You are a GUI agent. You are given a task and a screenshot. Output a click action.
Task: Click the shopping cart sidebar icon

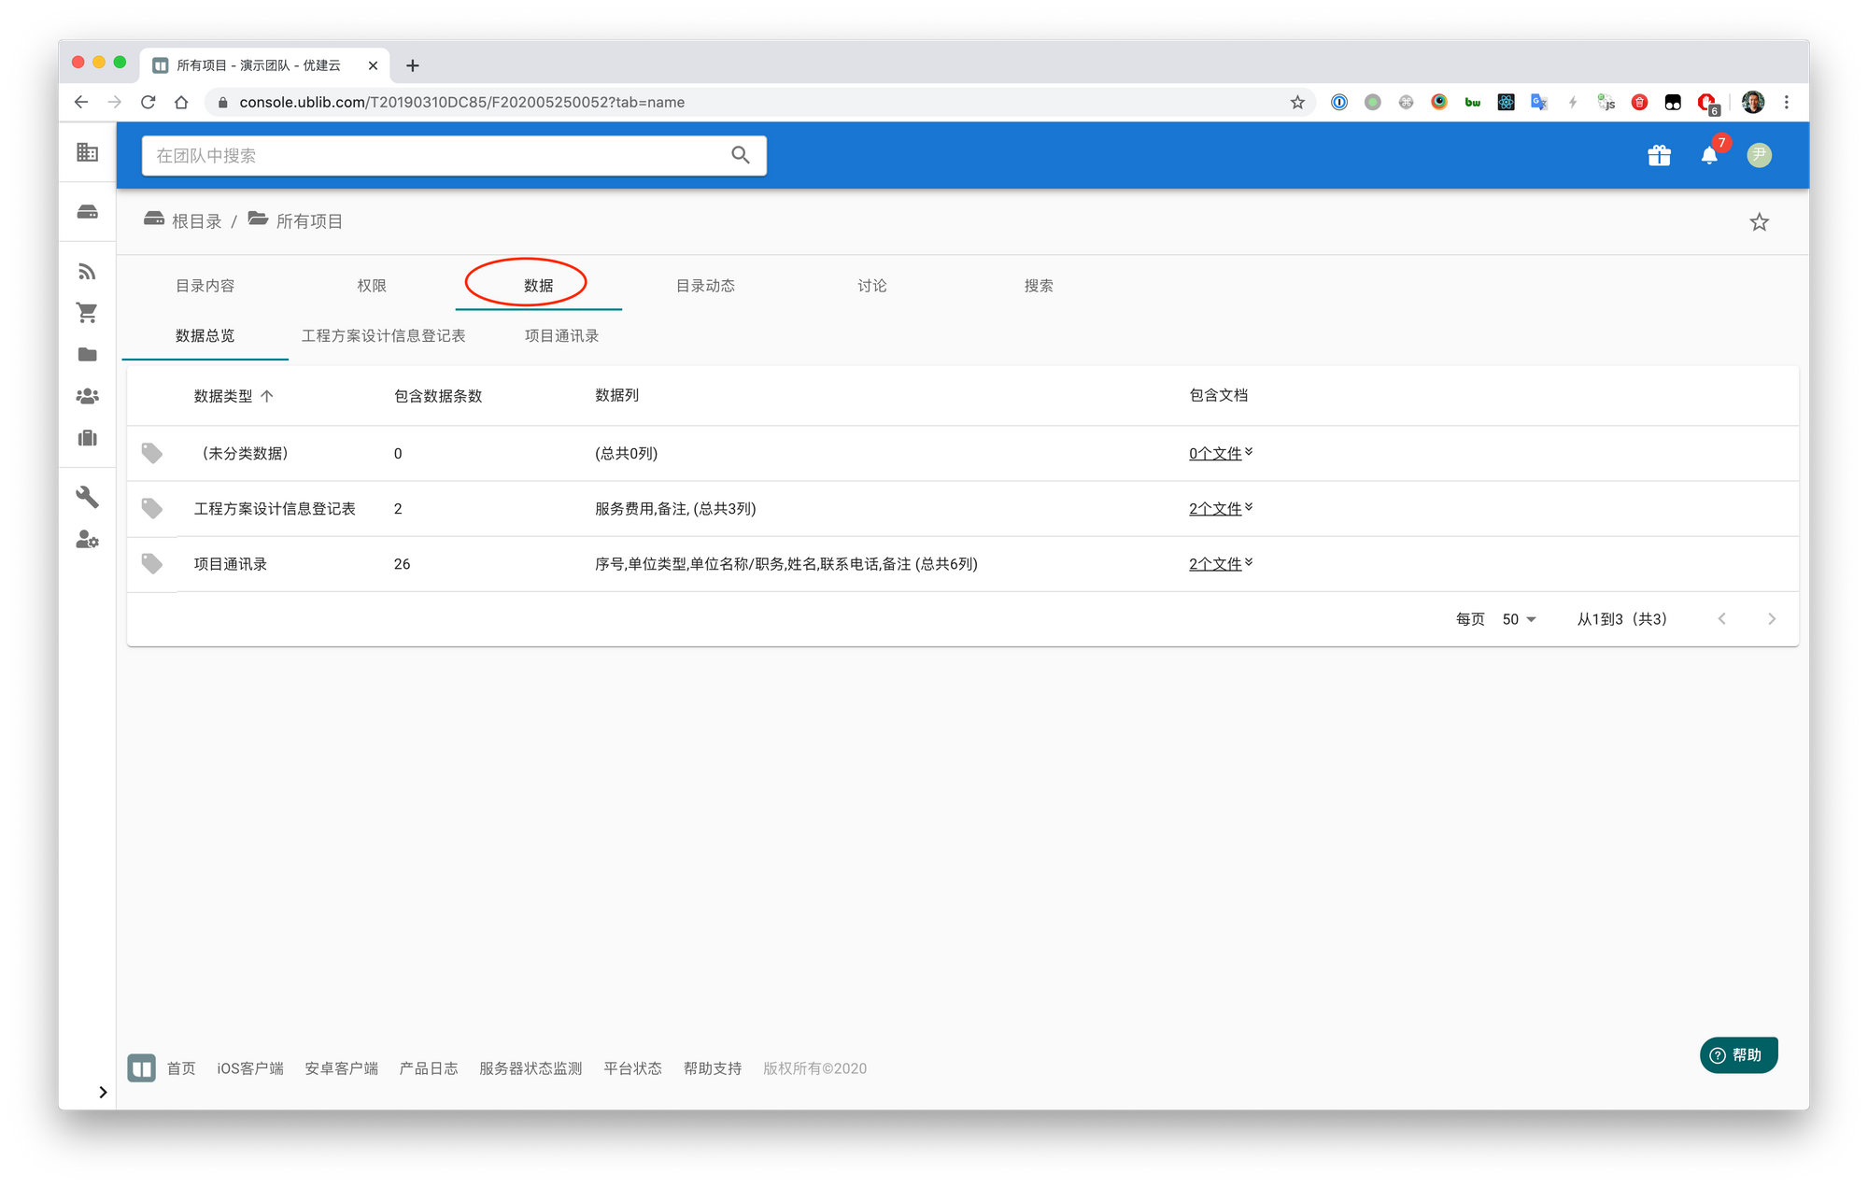pyautogui.click(x=87, y=313)
